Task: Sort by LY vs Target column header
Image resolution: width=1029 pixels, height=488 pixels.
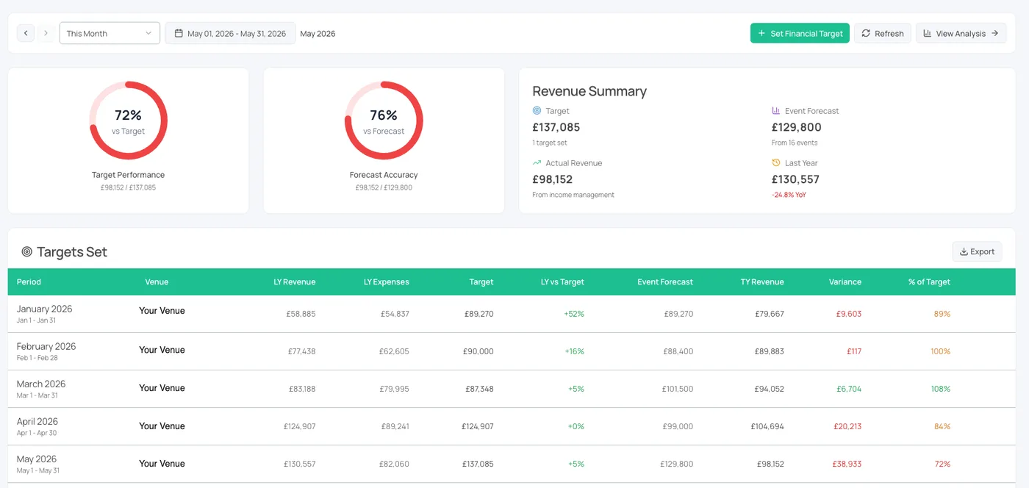Action: (x=562, y=282)
